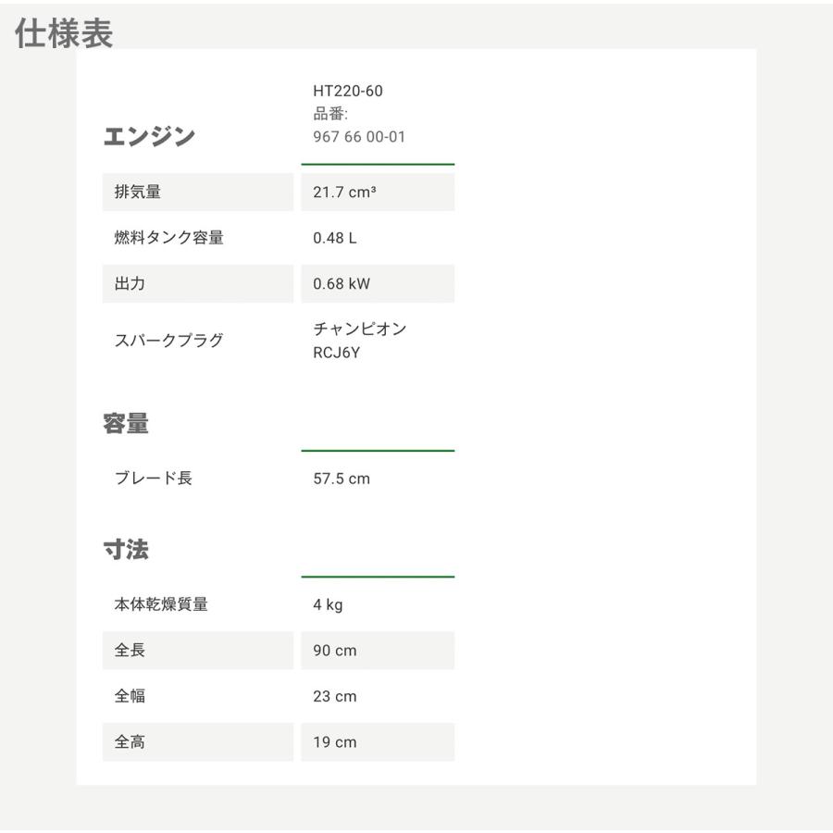Click the 0.48 L fuel tank value
Viewport: 833px width, 833px height.
[x=335, y=238]
